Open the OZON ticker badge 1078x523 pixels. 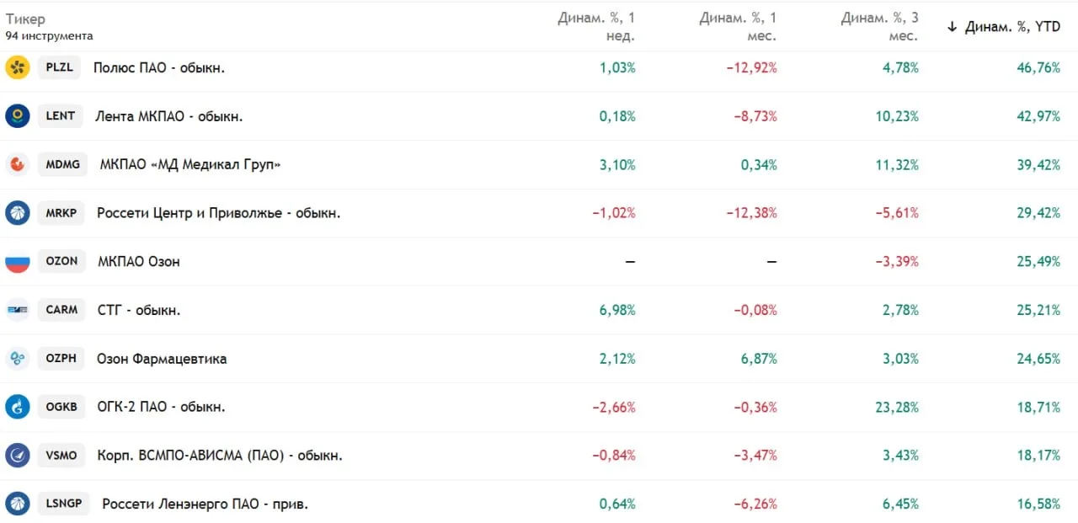(x=61, y=261)
